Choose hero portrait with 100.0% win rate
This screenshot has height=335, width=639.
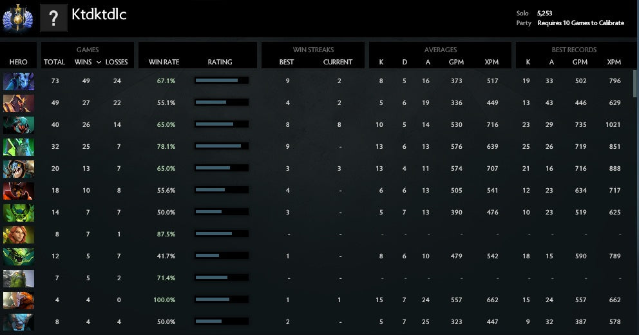(x=19, y=300)
